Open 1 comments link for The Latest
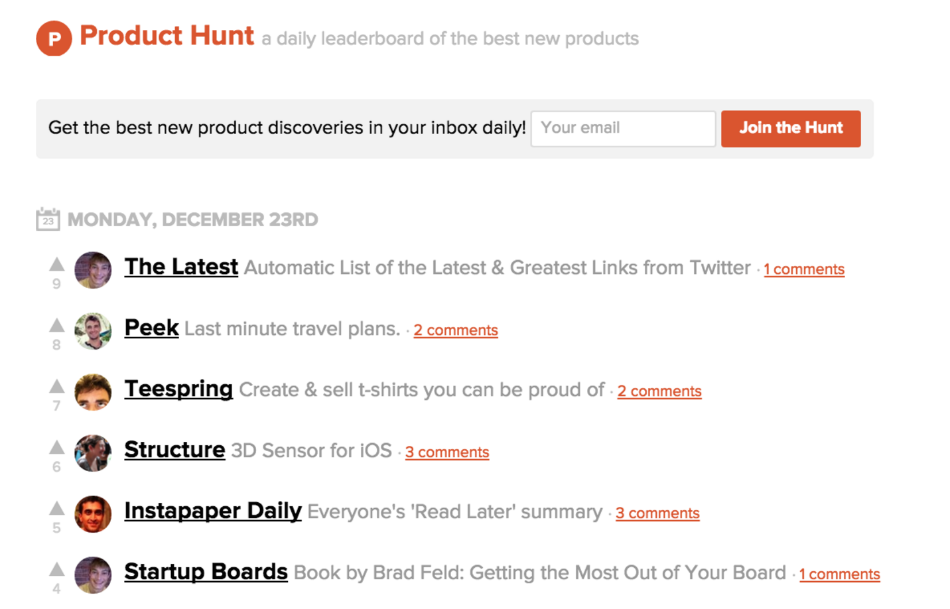Screen dimensions: 950x609 tap(804, 269)
